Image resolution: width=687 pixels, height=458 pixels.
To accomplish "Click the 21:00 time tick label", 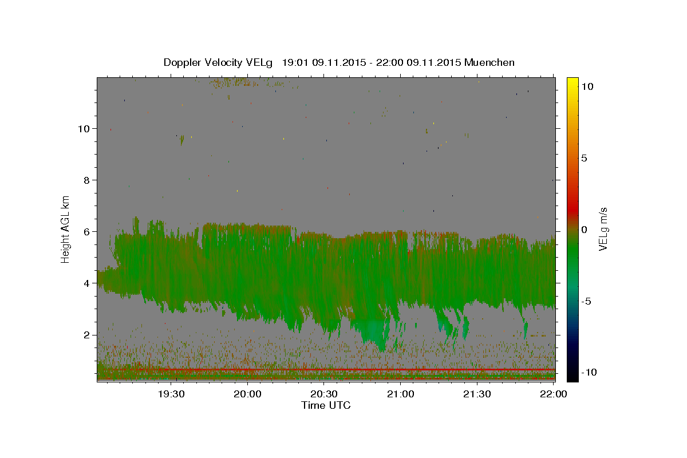I will pyautogui.click(x=401, y=394).
